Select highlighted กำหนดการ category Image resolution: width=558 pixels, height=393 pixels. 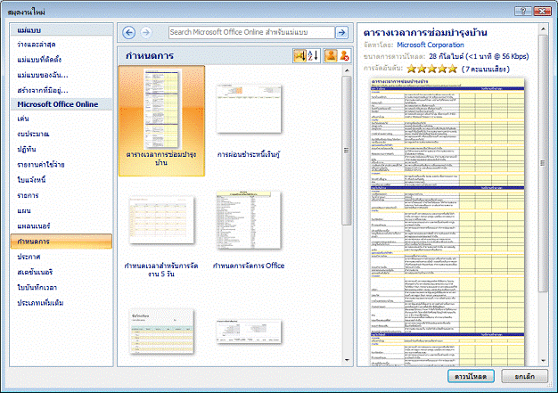point(62,242)
